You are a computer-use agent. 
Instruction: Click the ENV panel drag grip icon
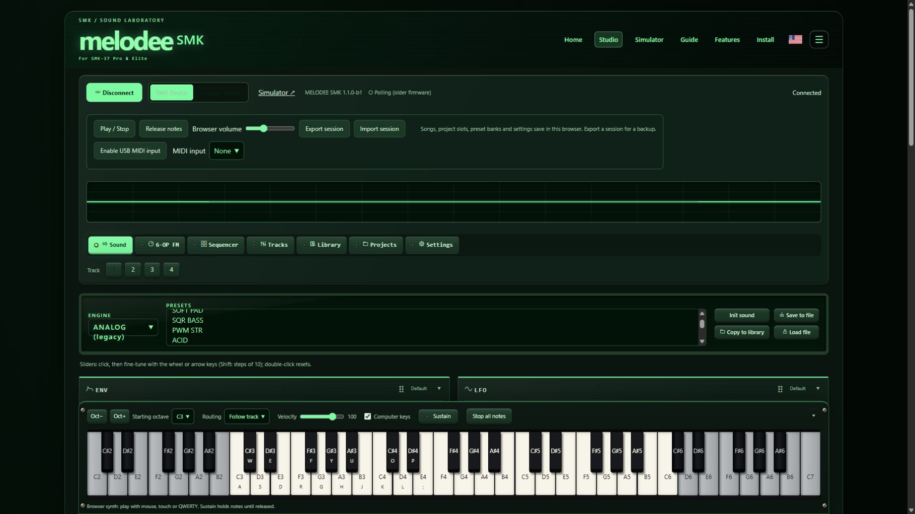[x=401, y=389]
